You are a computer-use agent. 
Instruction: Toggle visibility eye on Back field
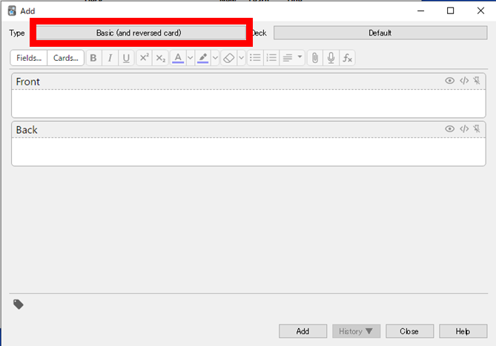tap(449, 129)
